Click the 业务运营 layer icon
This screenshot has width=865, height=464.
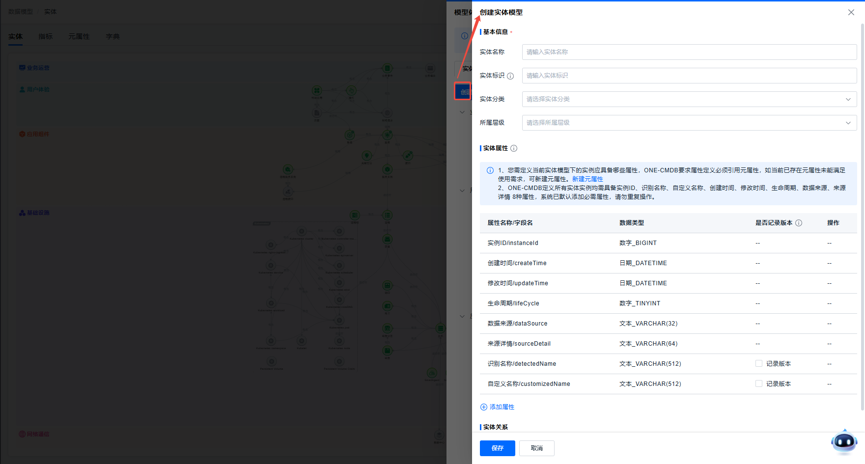click(x=22, y=68)
